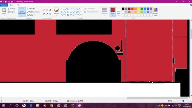The height and width of the screenshot is (108, 192).
Task: Choose the pentagon shape
Action: click(x=68, y=12)
